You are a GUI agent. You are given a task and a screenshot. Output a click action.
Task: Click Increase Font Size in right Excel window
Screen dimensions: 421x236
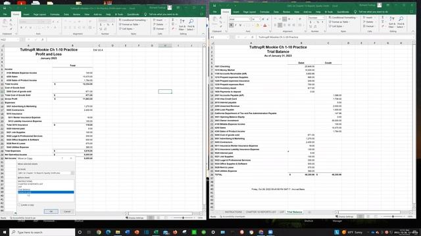[263, 19]
